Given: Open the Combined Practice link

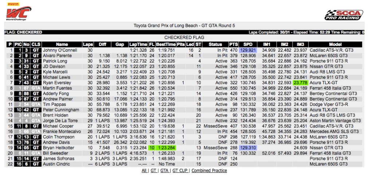Looking at the screenshot, I should pos(209,171).
